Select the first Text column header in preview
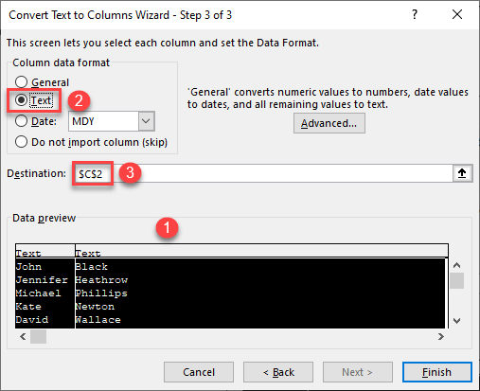The height and width of the screenshot is (391, 480). [x=45, y=251]
